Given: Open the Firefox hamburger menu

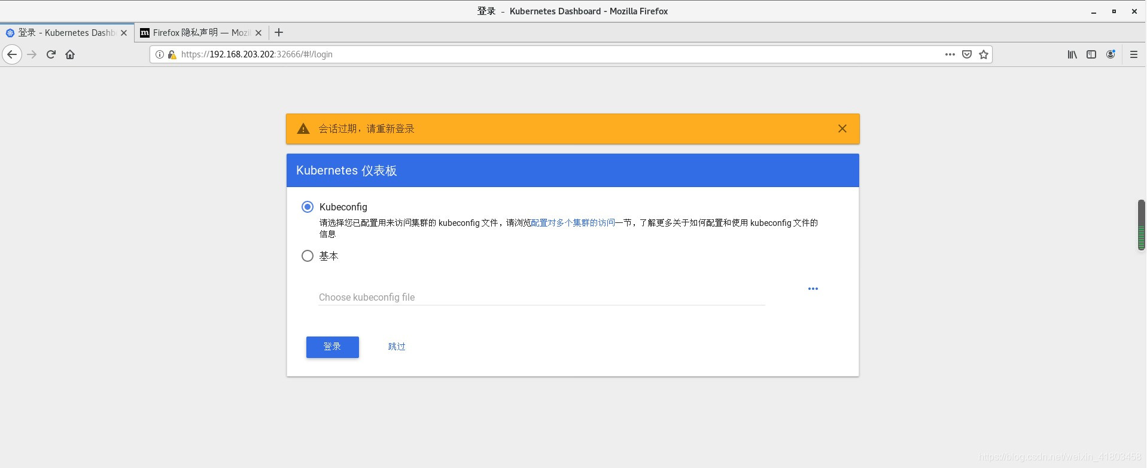Looking at the screenshot, I should 1134,54.
